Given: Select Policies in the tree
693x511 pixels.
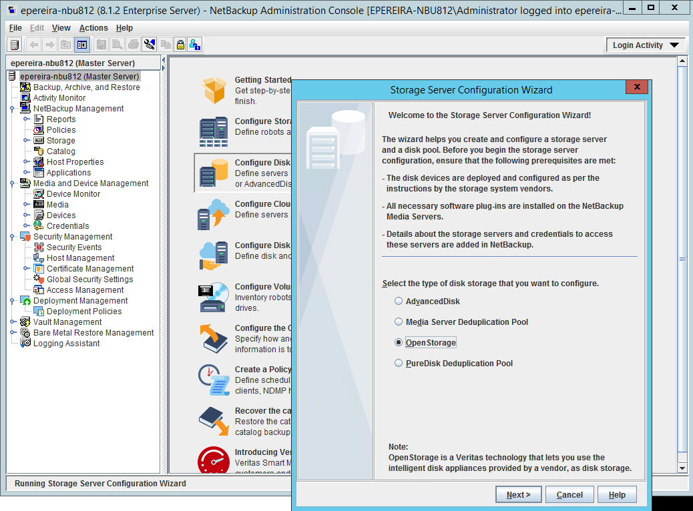Looking at the screenshot, I should [x=61, y=130].
